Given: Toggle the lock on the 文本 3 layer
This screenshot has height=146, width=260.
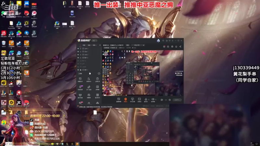Looking at the screenshot, I should pos(81,49).
